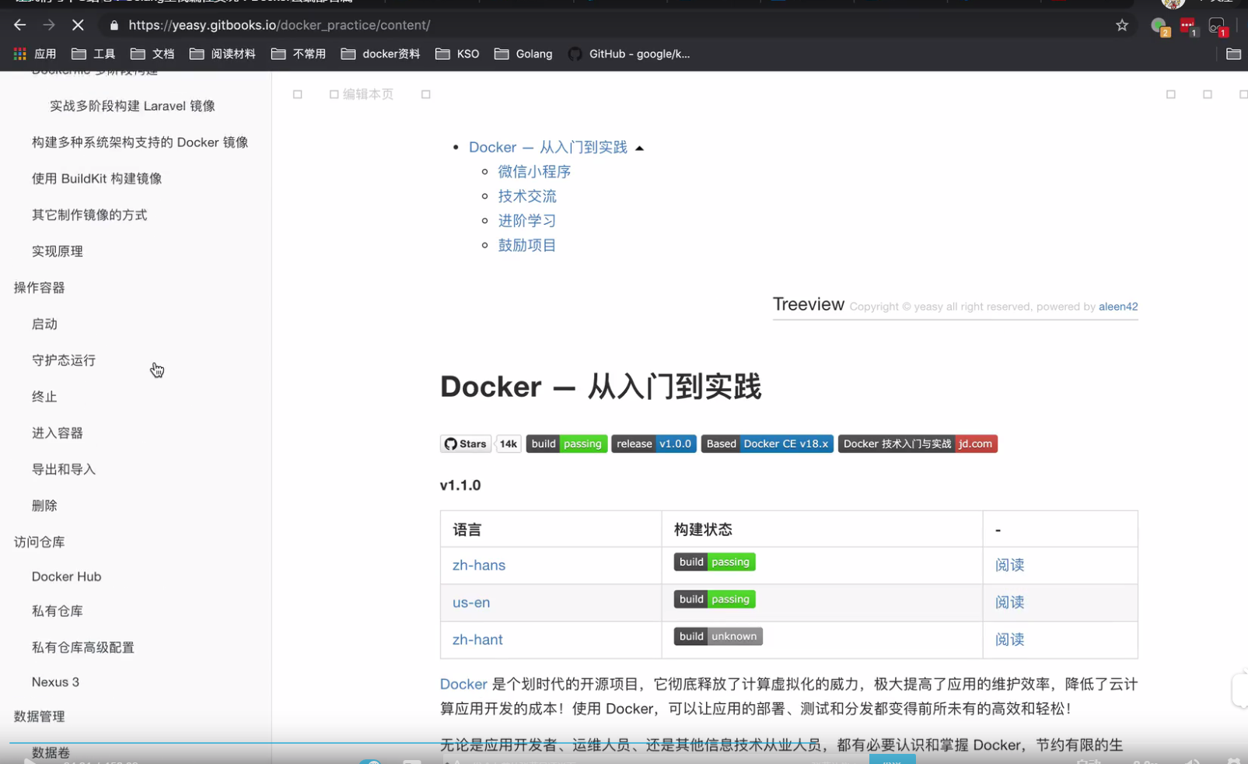Select the 访问仓库 sidebar section
Image resolution: width=1248 pixels, height=764 pixels.
[40, 541]
